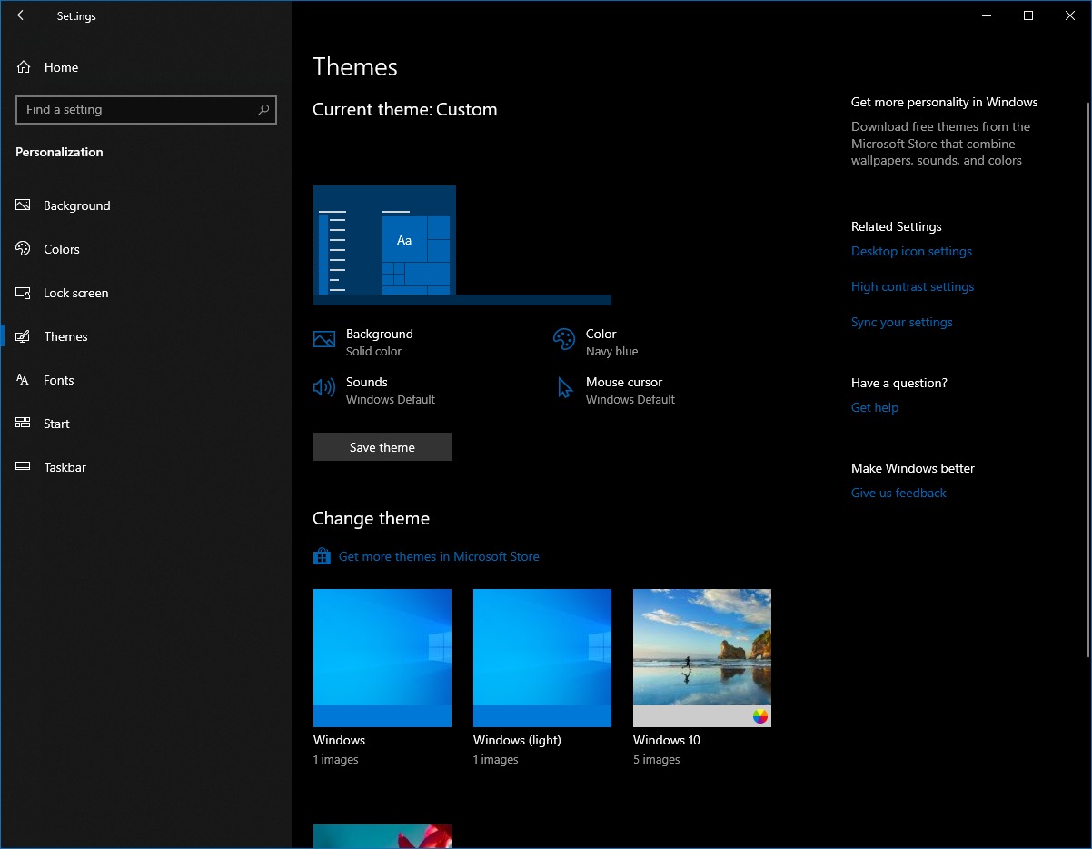1092x849 pixels.
Task: Click the Mouse cursor arrow icon
Action: pyautogui.click(x=564, y=388)
